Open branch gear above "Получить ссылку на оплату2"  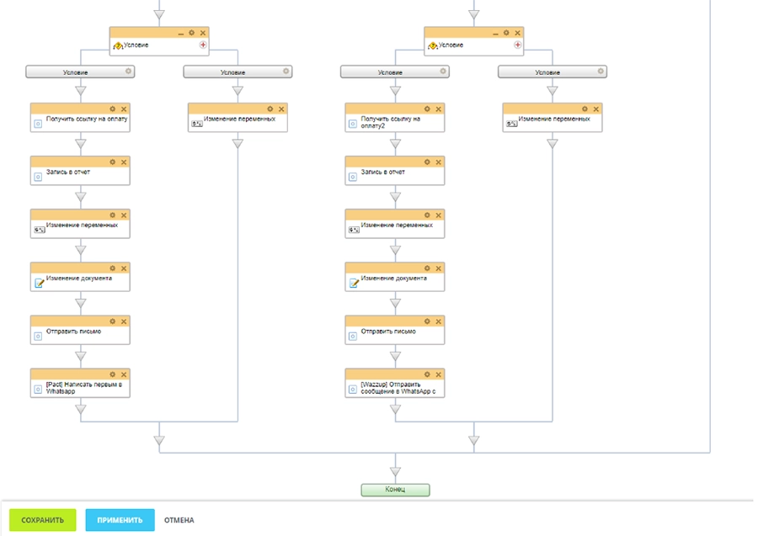(443, 72)
